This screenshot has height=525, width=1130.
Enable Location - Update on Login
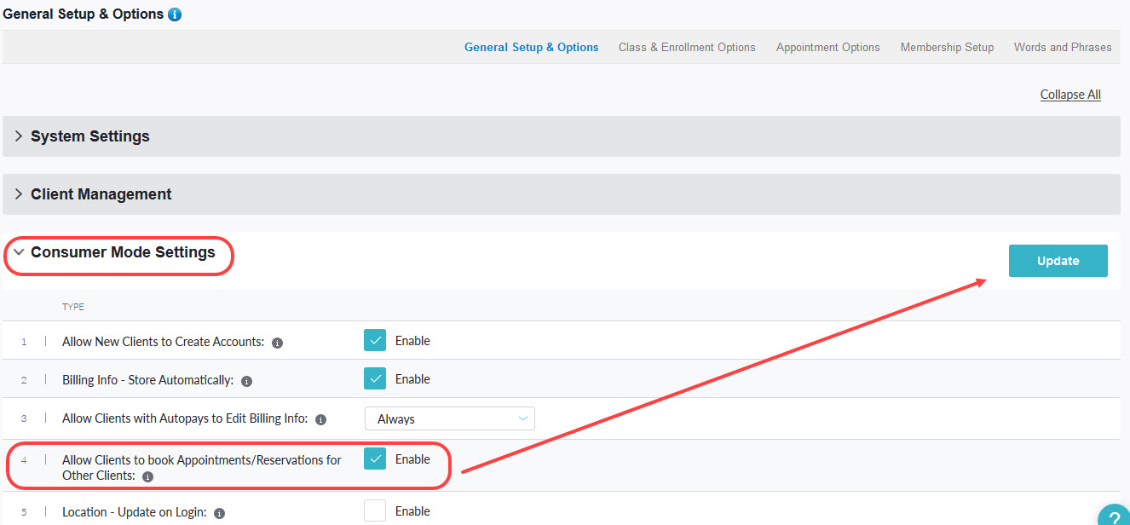pyautogui.click(x=375, y=511)
